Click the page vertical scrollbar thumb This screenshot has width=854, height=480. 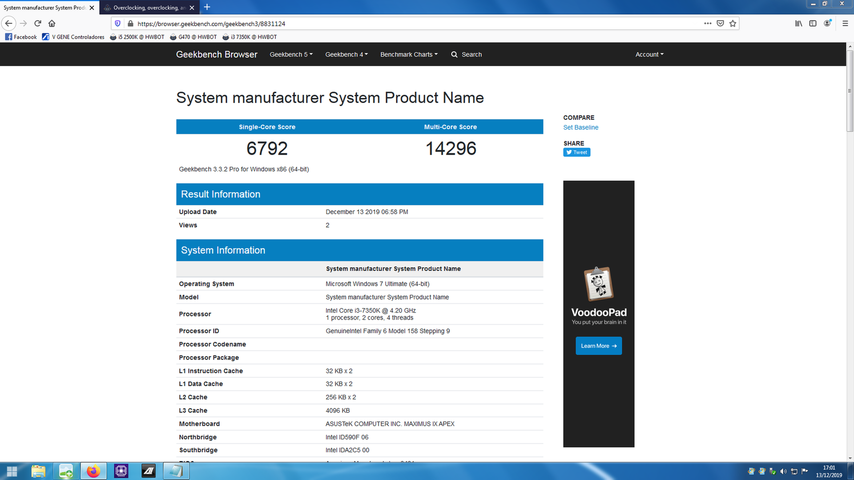point(850,91)
